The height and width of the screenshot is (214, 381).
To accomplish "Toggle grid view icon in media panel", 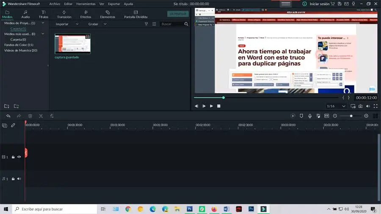I will pos(154,24).
